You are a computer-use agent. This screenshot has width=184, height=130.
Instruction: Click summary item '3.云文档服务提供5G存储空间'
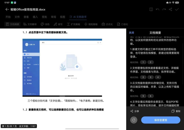click(x=155, y=87)
